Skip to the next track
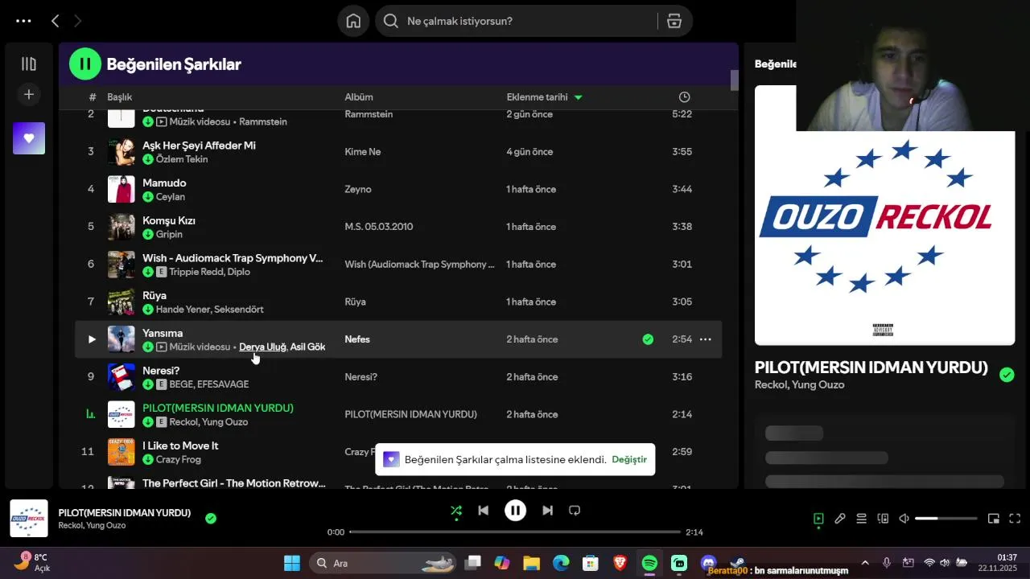The image size is (1030, 579). 547,510
